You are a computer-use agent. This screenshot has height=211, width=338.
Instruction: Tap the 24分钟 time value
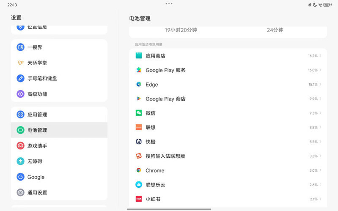275,30
